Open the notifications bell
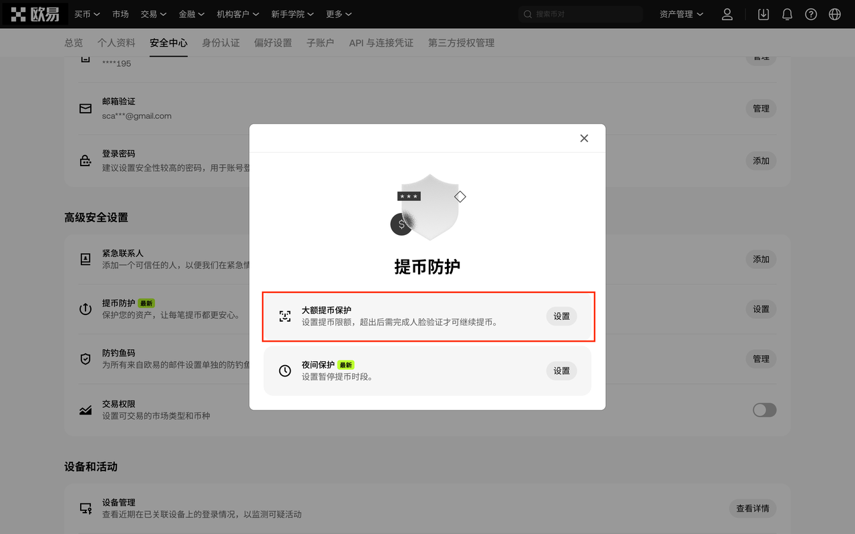Screen dimensions: 855x534 click(788, 14)
